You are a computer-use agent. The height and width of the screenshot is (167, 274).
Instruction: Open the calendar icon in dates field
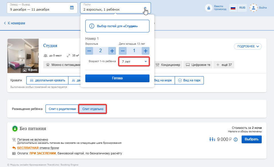[x=72, y=8]
